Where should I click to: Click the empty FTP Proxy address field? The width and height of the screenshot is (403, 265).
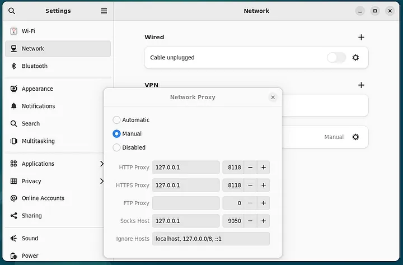(x=186, y=203)
